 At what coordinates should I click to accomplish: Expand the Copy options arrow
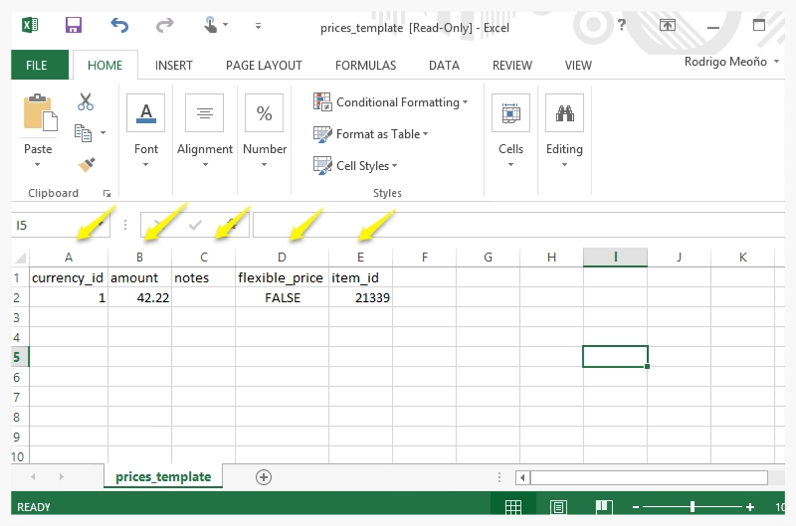point(103,133)
